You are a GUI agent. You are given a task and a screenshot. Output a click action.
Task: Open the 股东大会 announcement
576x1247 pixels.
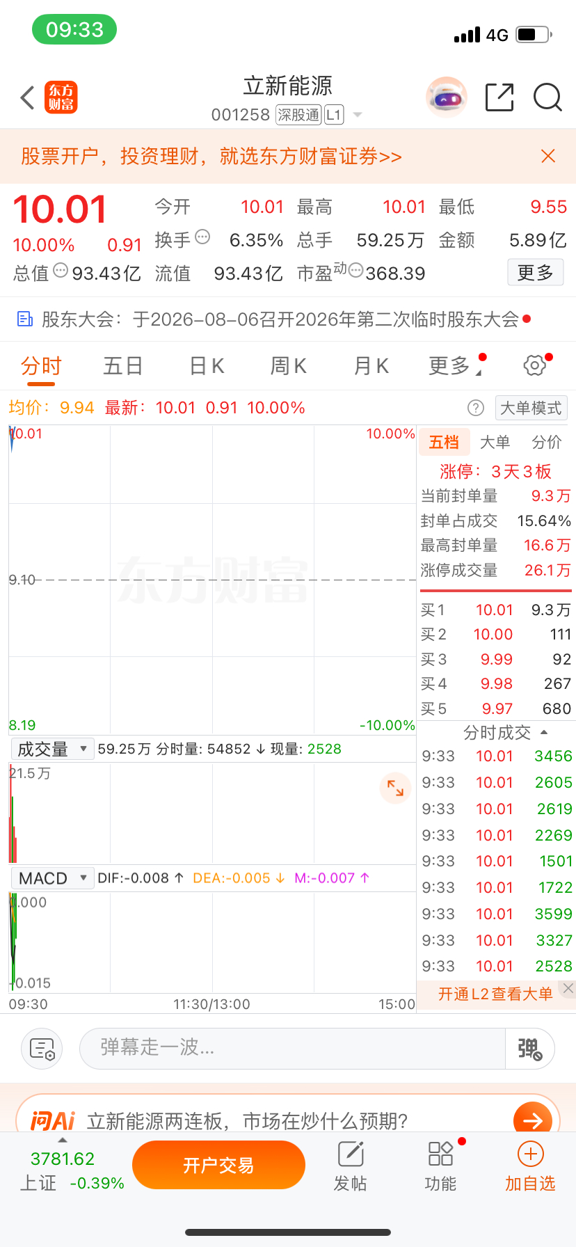tap(280, 319)
